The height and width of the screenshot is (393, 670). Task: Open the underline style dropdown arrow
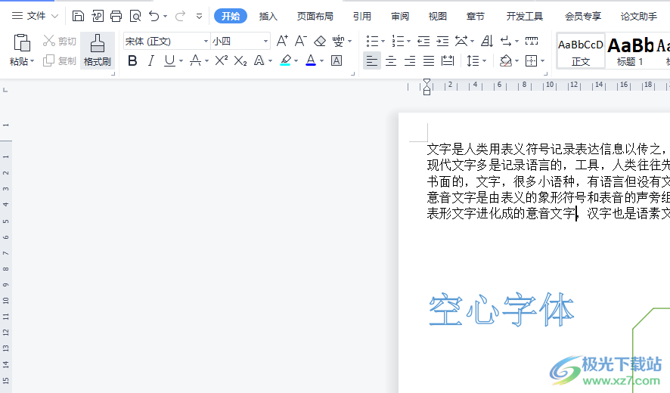[181, 61]
